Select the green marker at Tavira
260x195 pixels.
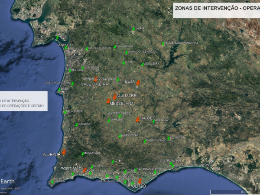155,172
